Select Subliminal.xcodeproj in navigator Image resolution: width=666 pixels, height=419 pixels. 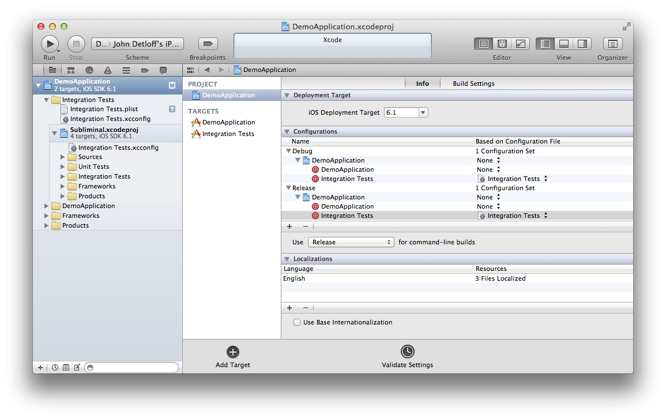(104, 133)
